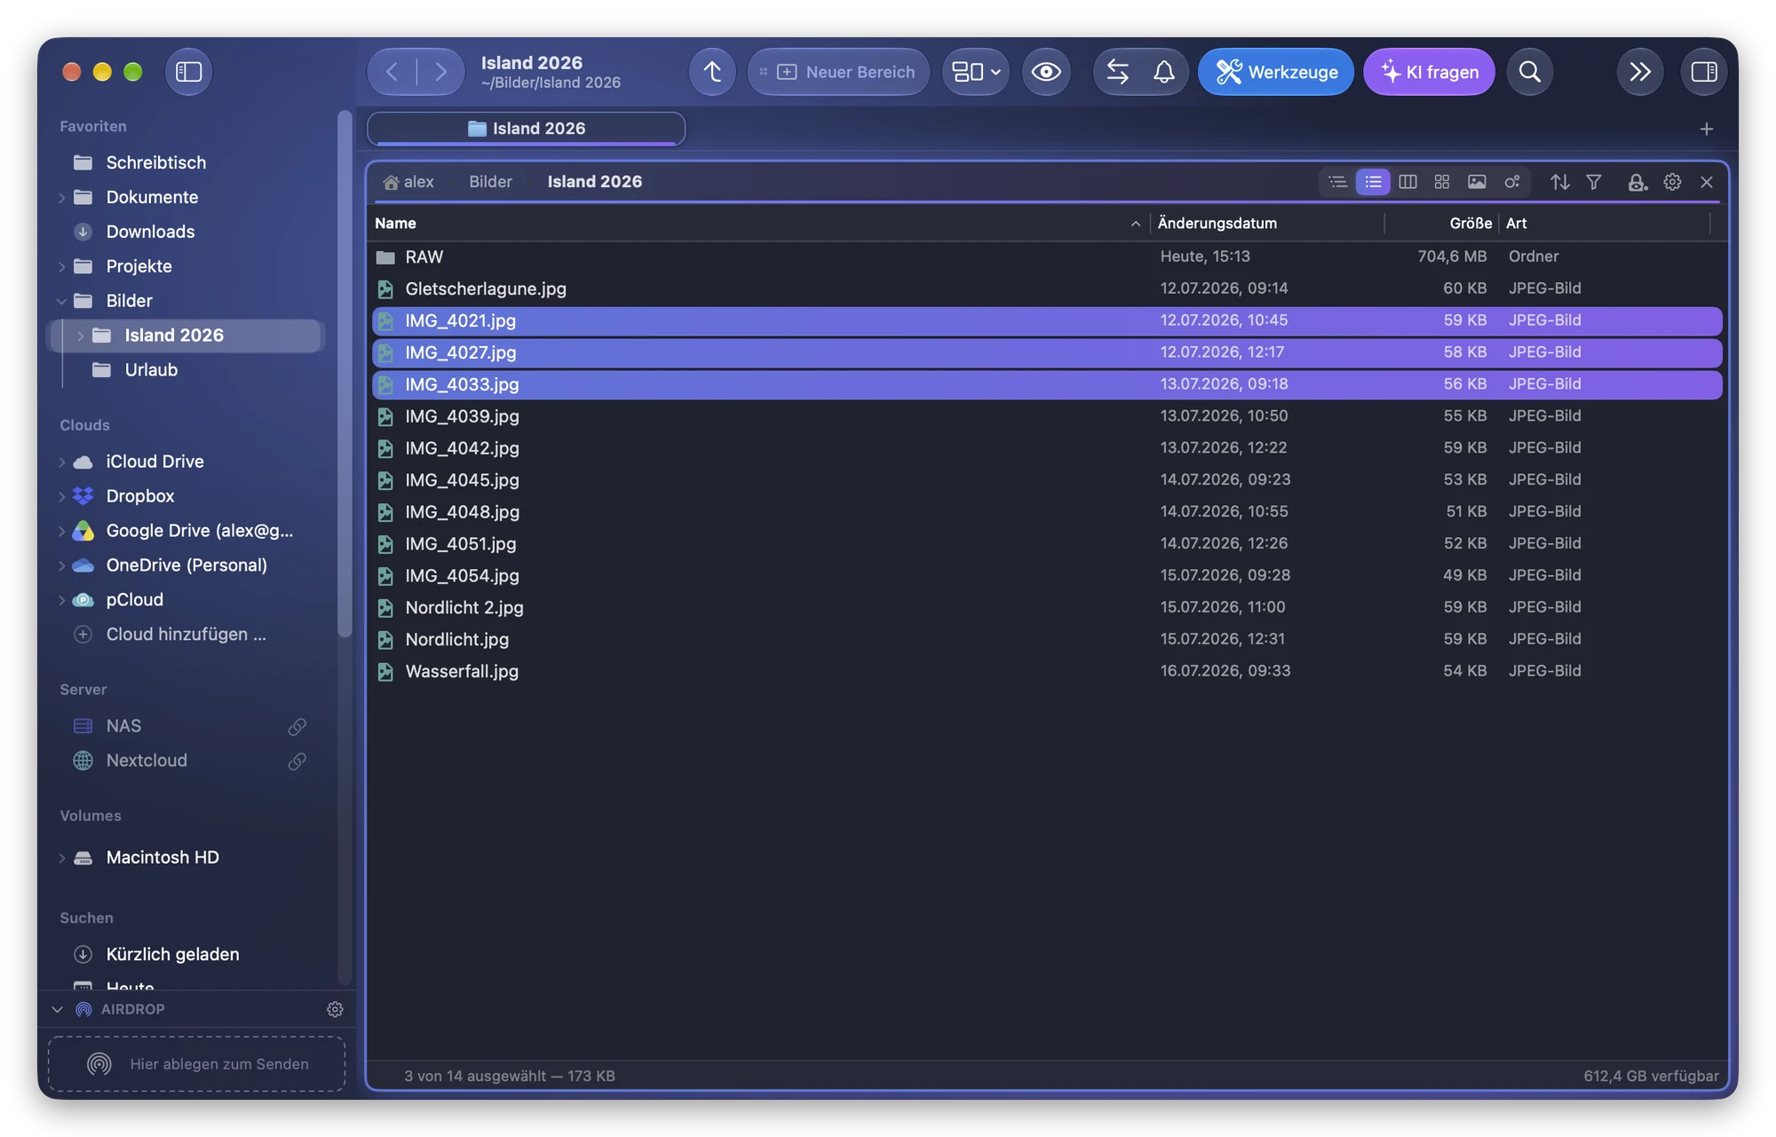Image resolution: width=1776 pixels, height=1137 pixels.
Task: Click the alex home breadcrumb
Action: (x=408, y=182)
